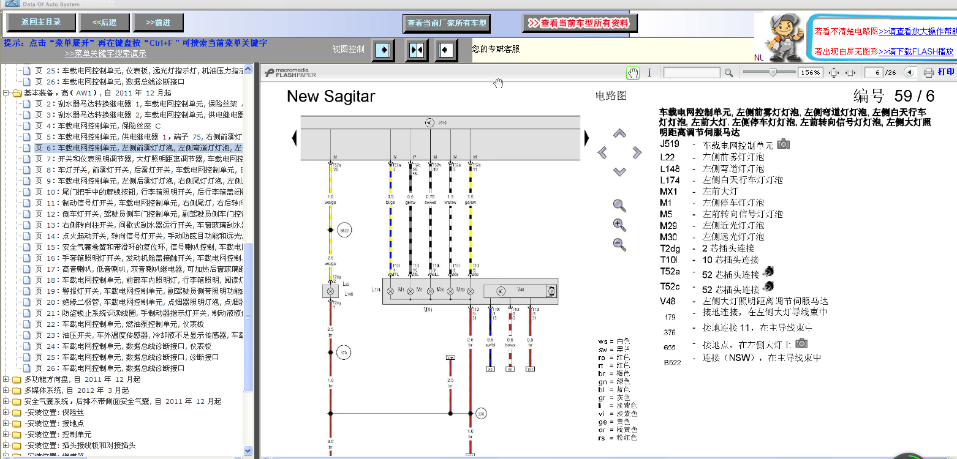Click the upward chevron navigation arrow on the diagram

[x=619, y=133]
